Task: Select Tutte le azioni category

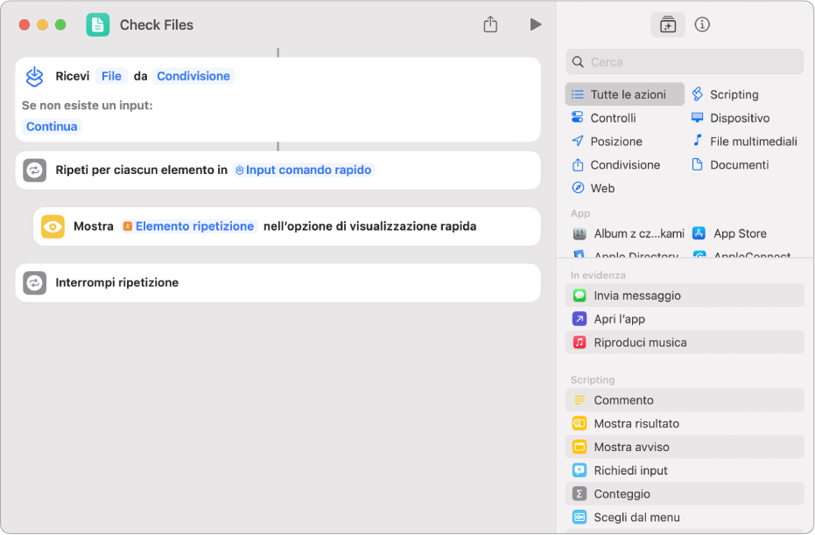Action: (625, 94)
